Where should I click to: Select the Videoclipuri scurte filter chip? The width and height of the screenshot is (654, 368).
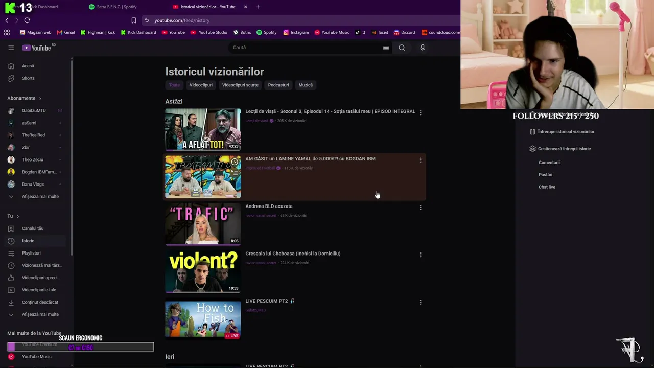240,85
